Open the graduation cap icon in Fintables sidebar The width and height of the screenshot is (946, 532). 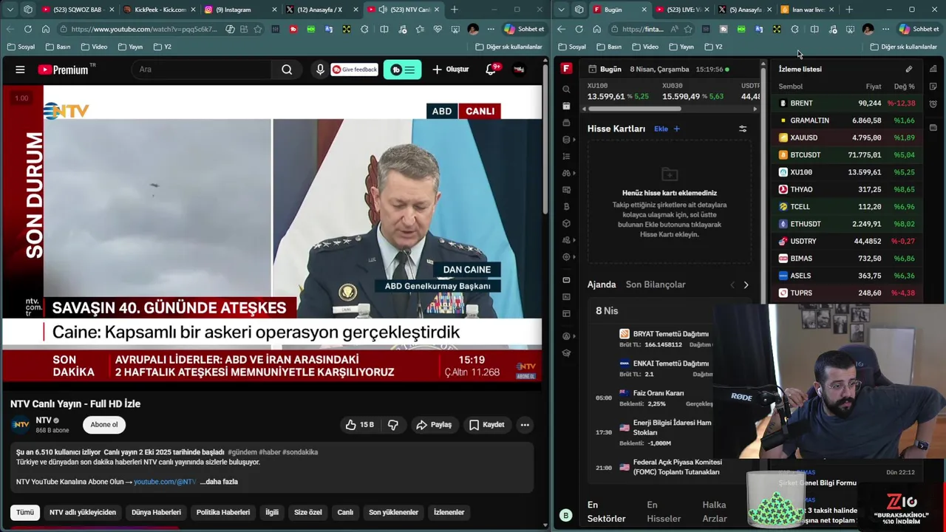[x=566, y=353]
